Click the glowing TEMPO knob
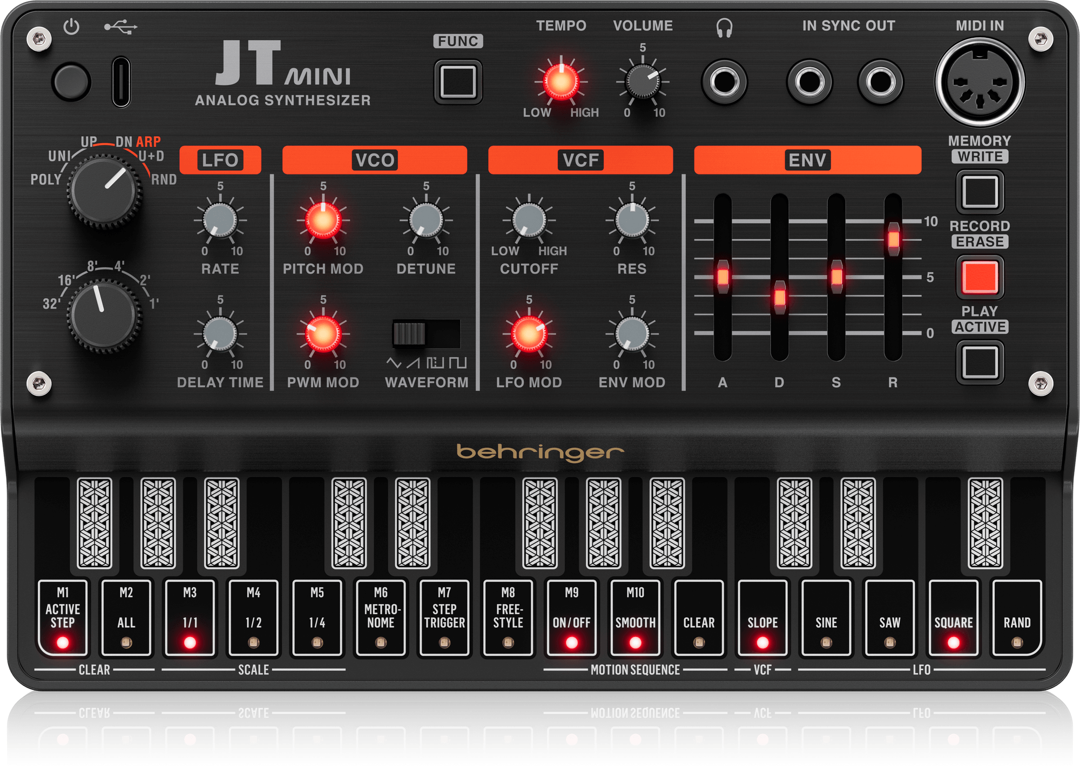Image resolution: width=1080 pixels, height=767 pixels. click(x=561, y=82)
